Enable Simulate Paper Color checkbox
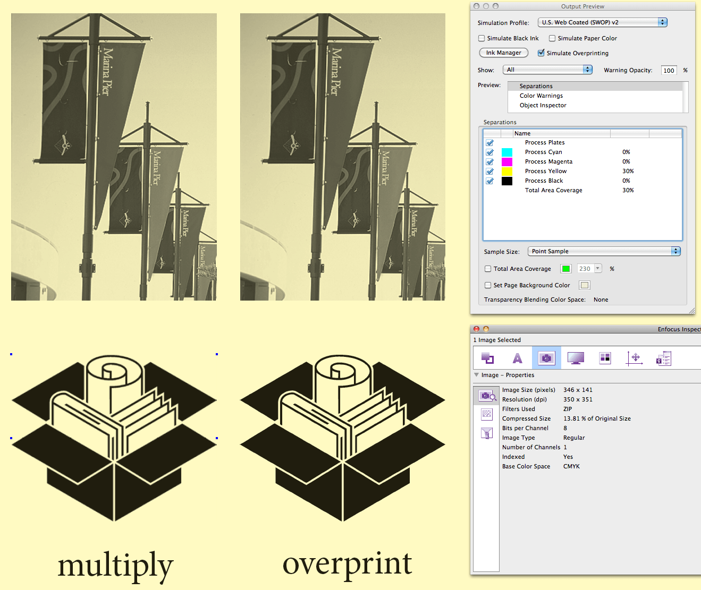Image resolution: width=701 pixels, height=590 pixels. click(x=552, y=38)
